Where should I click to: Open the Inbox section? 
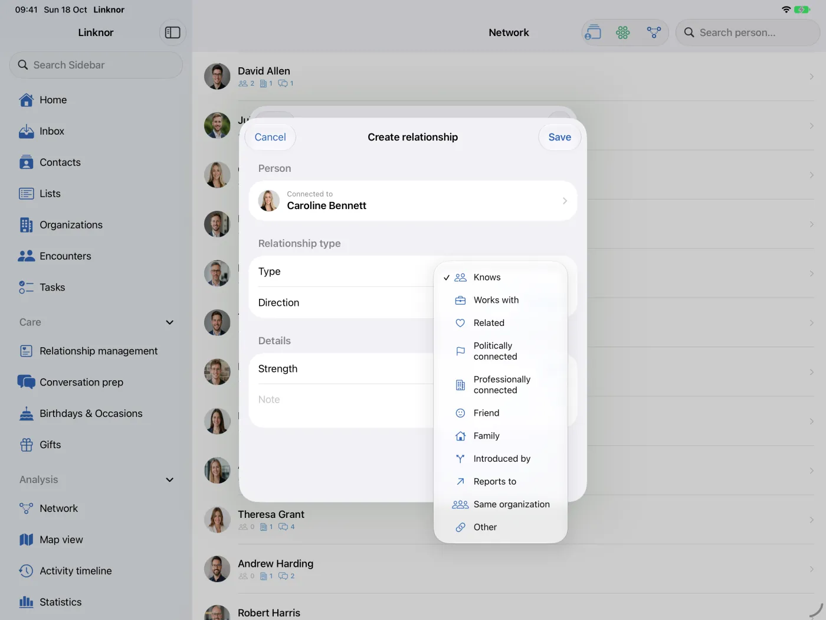96,131
